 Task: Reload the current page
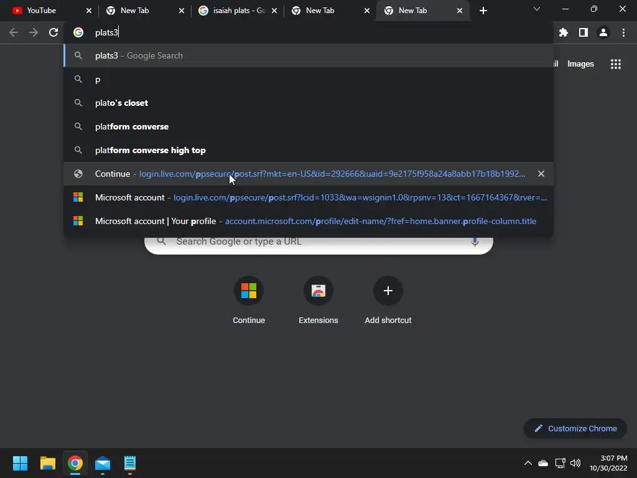53,32
